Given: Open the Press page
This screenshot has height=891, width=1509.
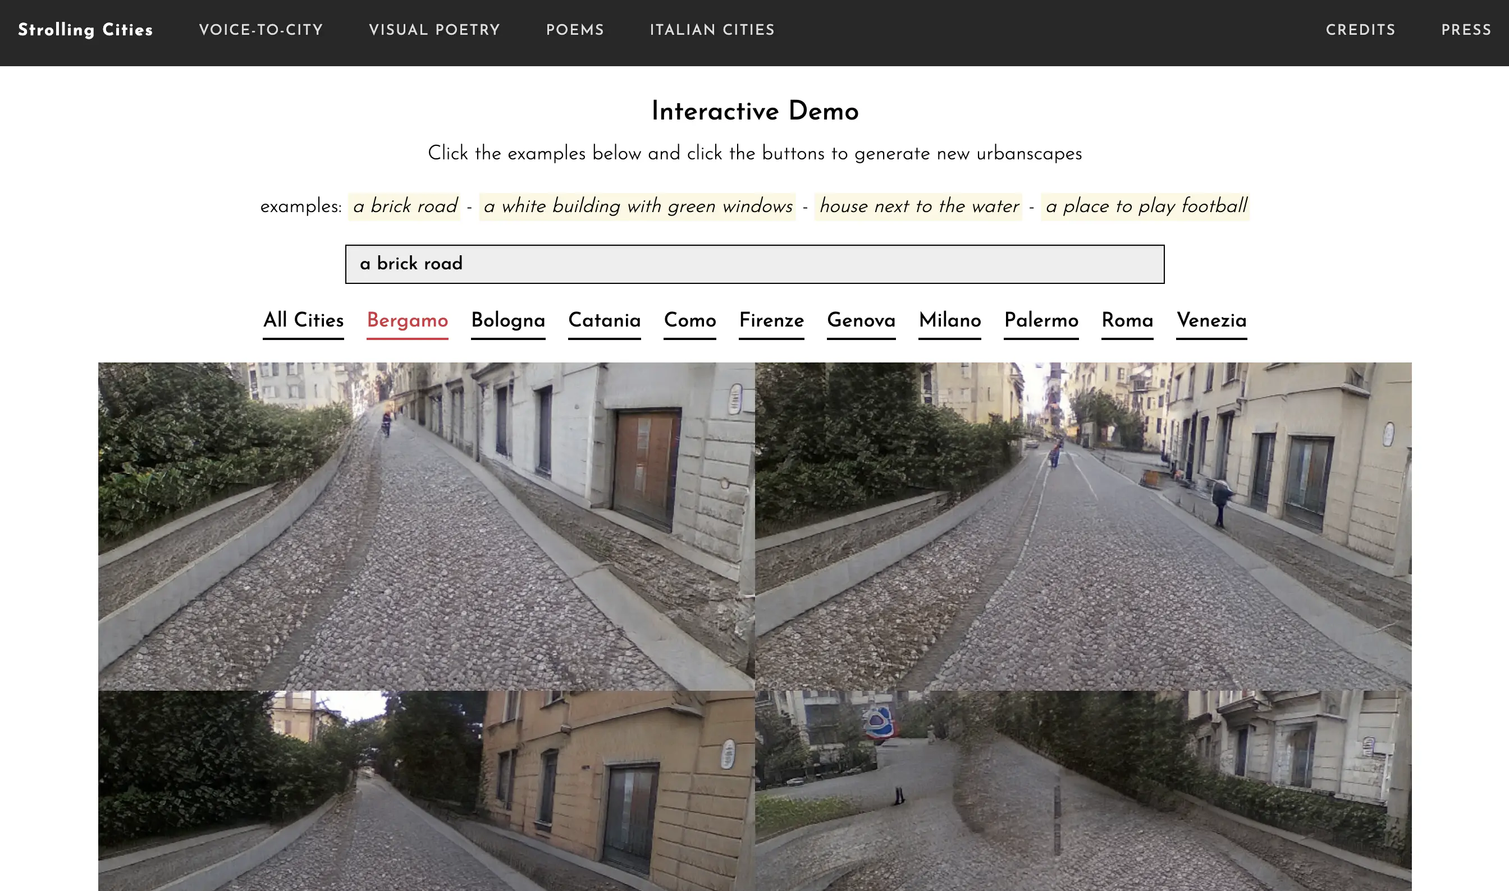Looking at the screenshot, I should (x=1466, y=30).
